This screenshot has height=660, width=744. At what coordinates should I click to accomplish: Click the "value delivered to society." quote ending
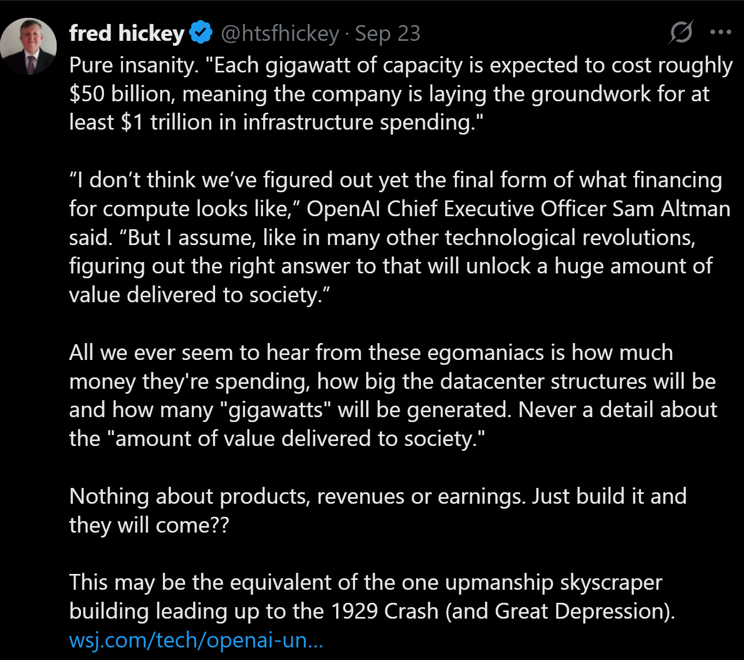(199, 295)
